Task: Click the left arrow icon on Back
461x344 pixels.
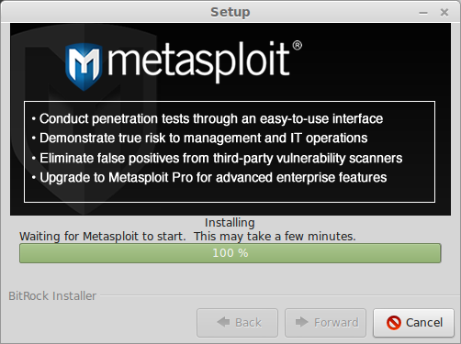Action: (223, 322)
